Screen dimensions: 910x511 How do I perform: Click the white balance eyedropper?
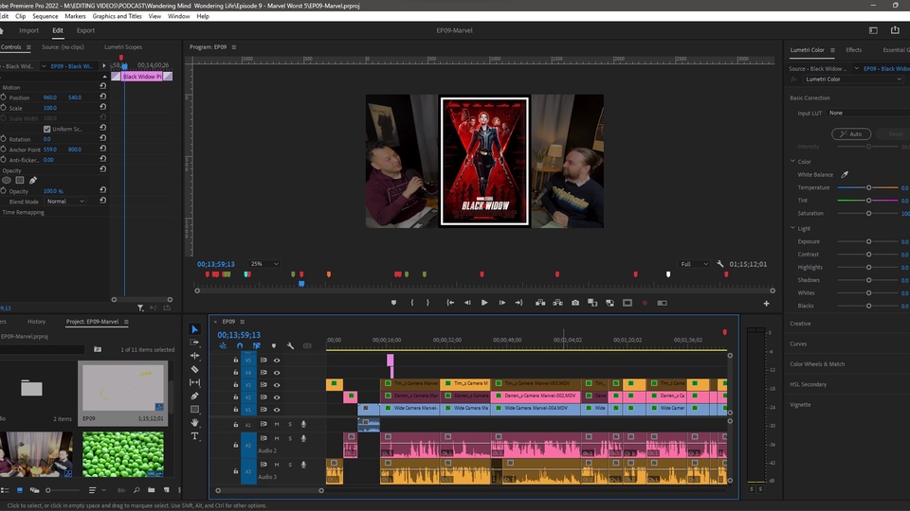point(845,175)
